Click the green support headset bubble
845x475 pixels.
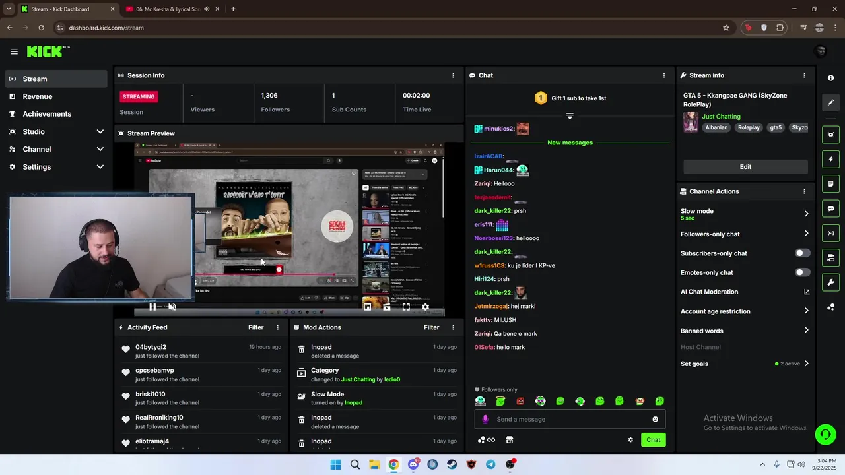825,434
